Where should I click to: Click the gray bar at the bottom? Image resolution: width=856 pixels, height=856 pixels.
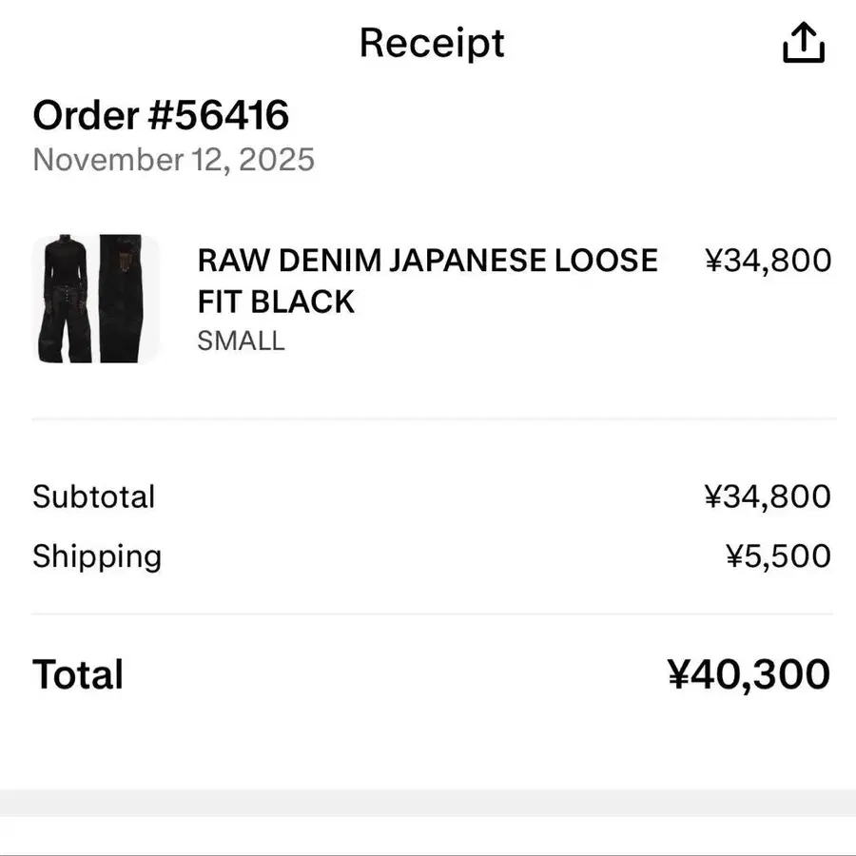[x=428, y=802]
